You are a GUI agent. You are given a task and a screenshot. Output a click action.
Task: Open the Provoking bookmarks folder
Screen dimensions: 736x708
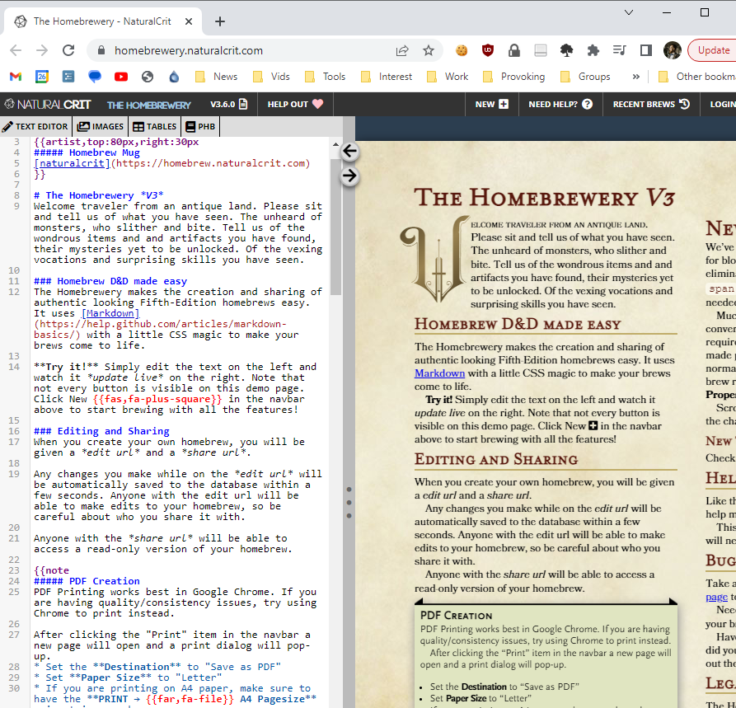point(514,77)
